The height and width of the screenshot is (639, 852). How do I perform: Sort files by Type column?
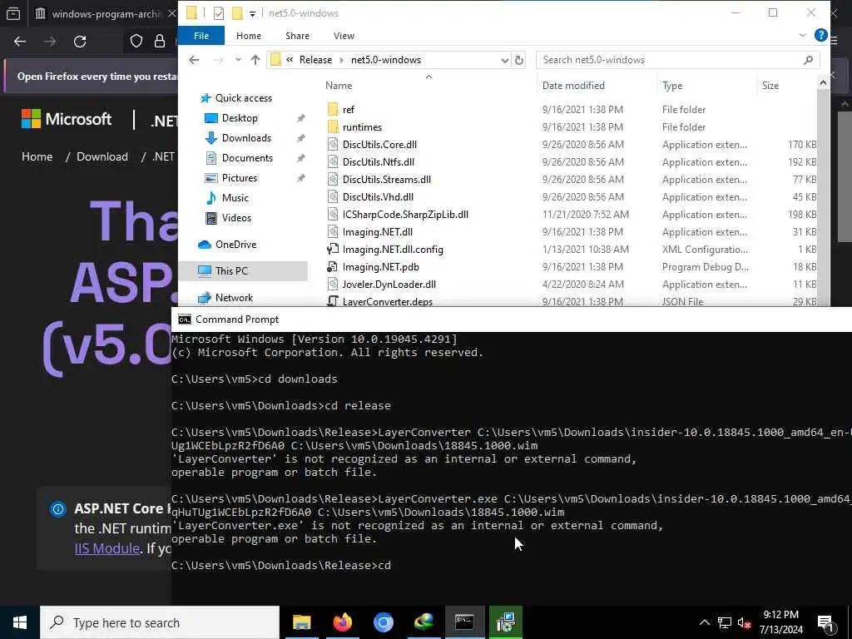[672, 86]
